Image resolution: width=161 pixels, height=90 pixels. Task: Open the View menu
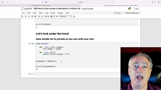click(34, 13)
